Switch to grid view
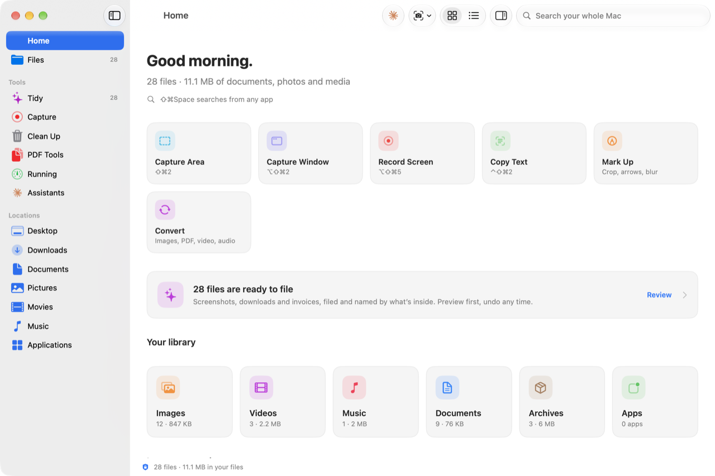This screenshot has height=476, width=715. (x=452, y=16)
